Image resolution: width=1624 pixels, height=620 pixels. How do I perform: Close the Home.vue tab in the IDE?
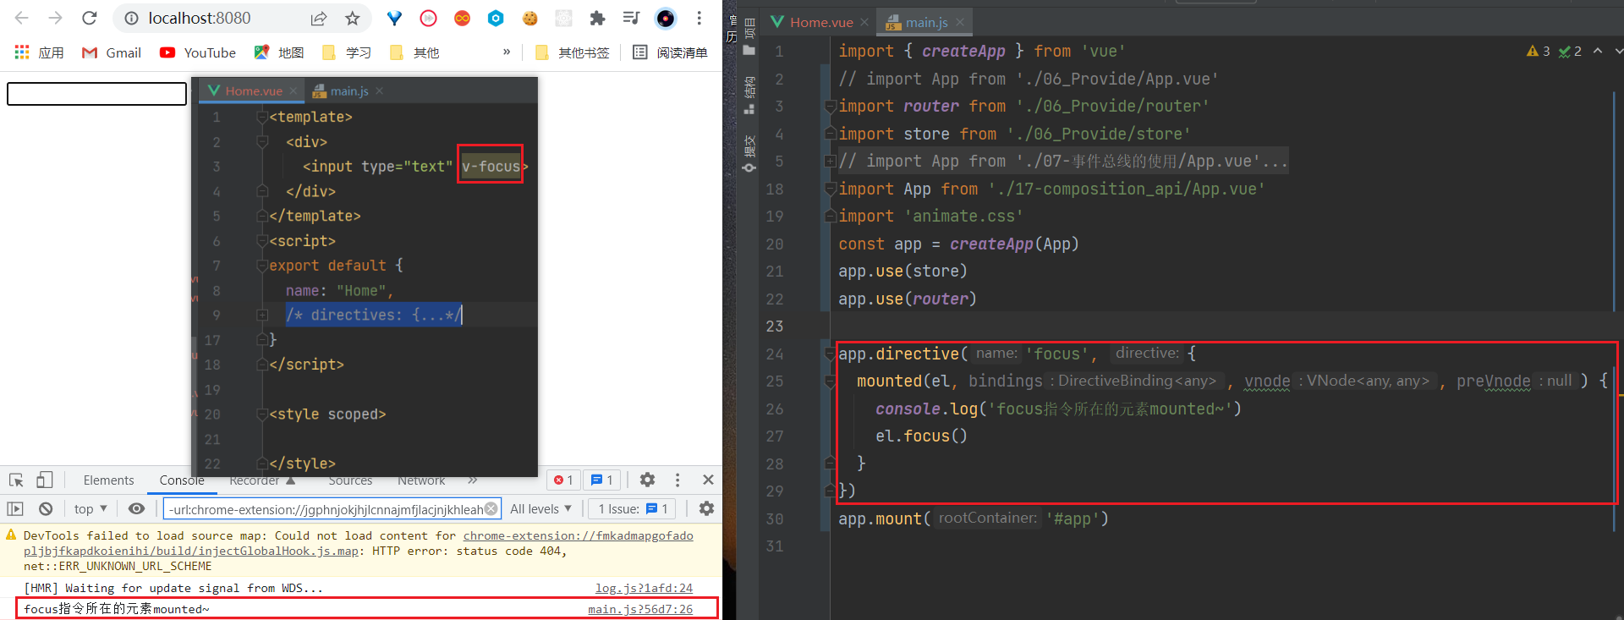[864, 23]
